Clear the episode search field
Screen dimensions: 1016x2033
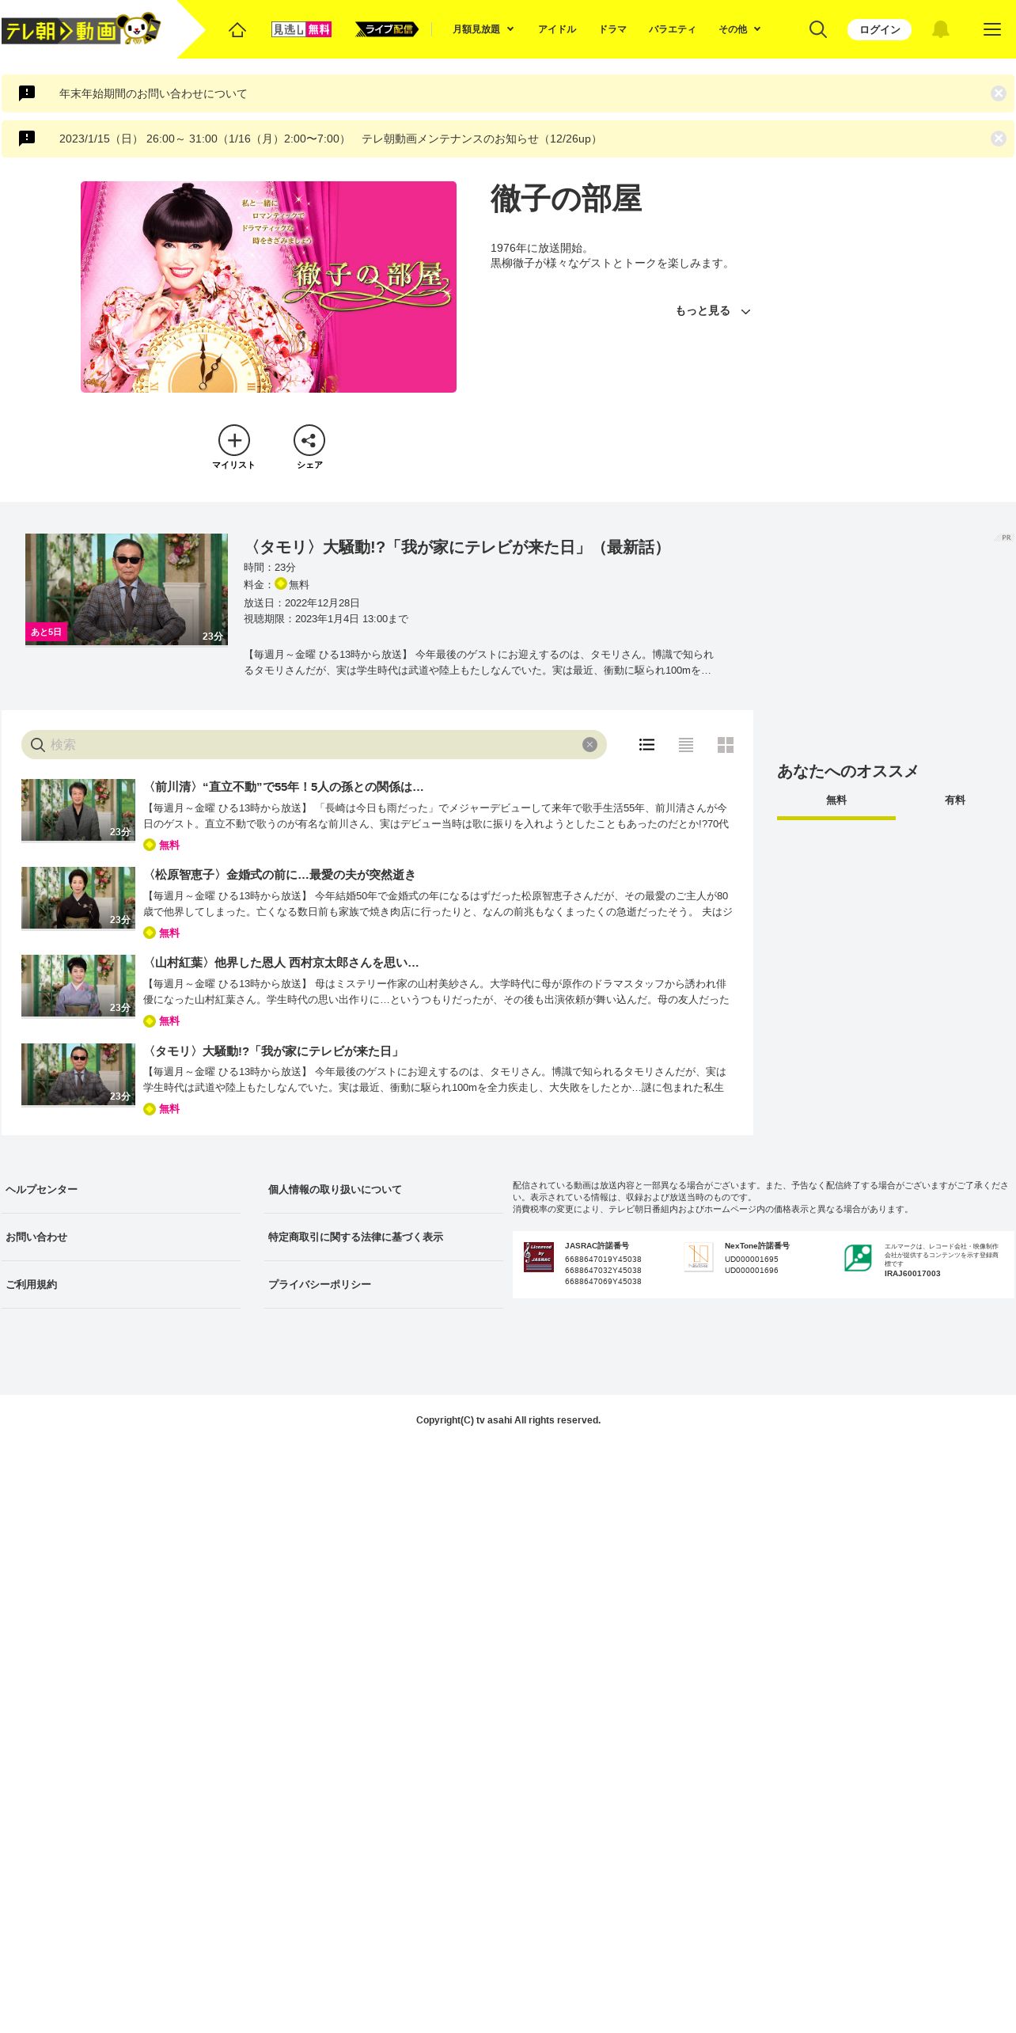click(590, 745)
